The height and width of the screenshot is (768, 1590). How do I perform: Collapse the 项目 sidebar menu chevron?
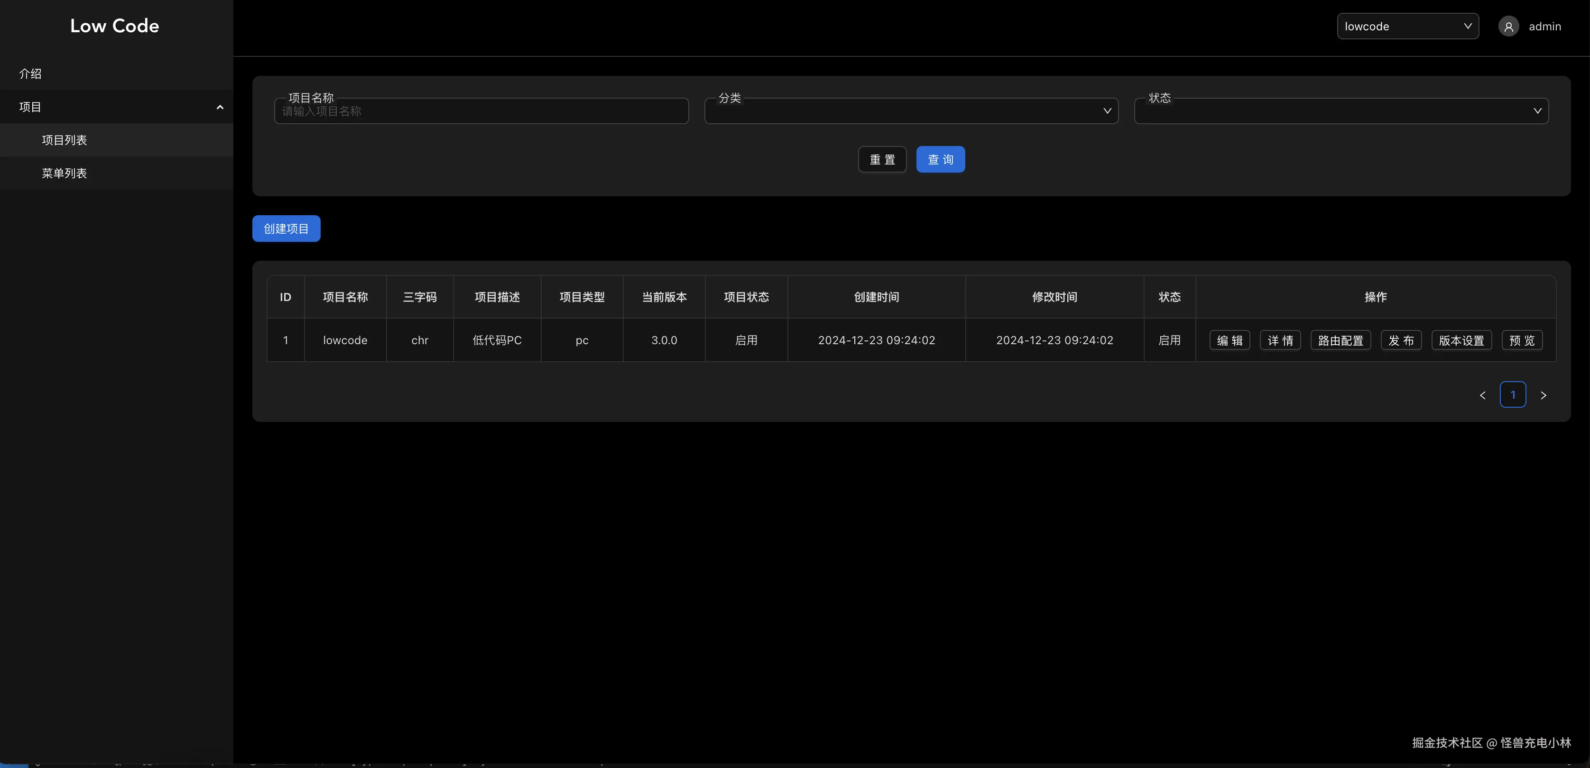220,107
